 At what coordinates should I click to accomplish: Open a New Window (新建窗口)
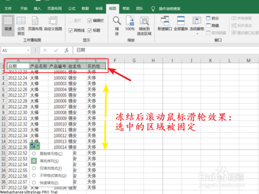click(x=165, y=23)
